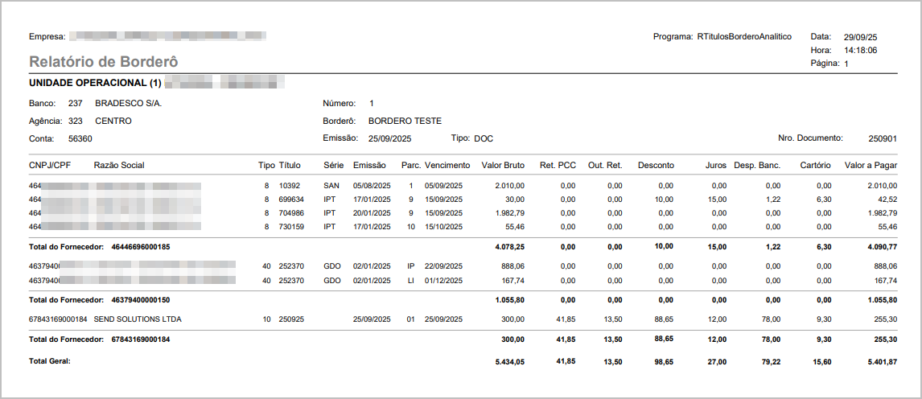Click the supplier name SEND SOLUTIONS LTDA

coord(138,319)
